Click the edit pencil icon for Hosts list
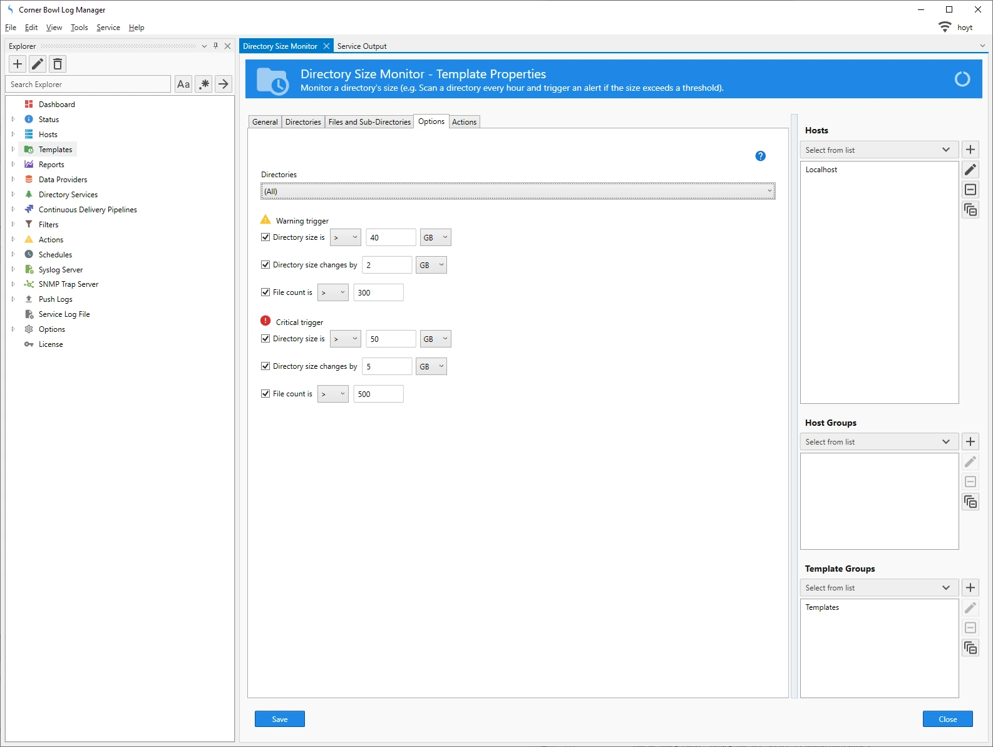The width and height of the screenshot is (993, 747). point(970,170)
